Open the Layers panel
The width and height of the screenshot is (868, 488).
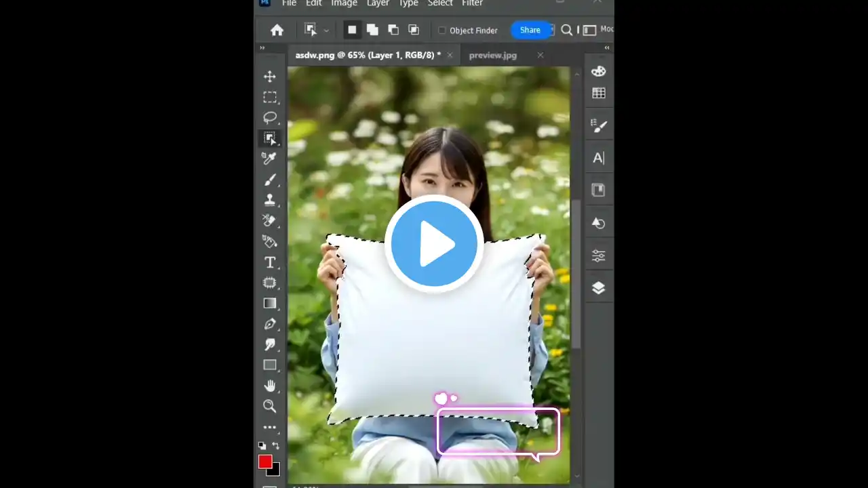[x=599, y=287]
